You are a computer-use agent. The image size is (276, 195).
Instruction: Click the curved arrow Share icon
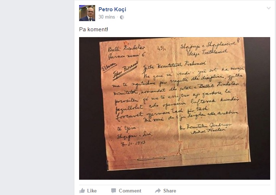[x=158, y=191]
